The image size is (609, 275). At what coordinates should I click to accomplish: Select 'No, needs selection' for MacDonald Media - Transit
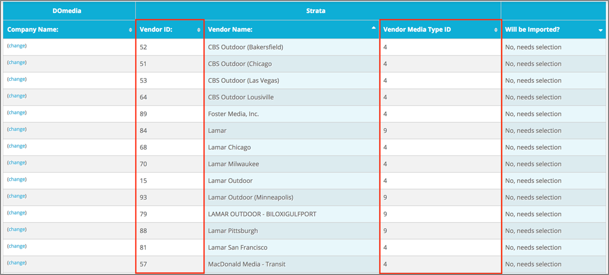click(533, 265)
